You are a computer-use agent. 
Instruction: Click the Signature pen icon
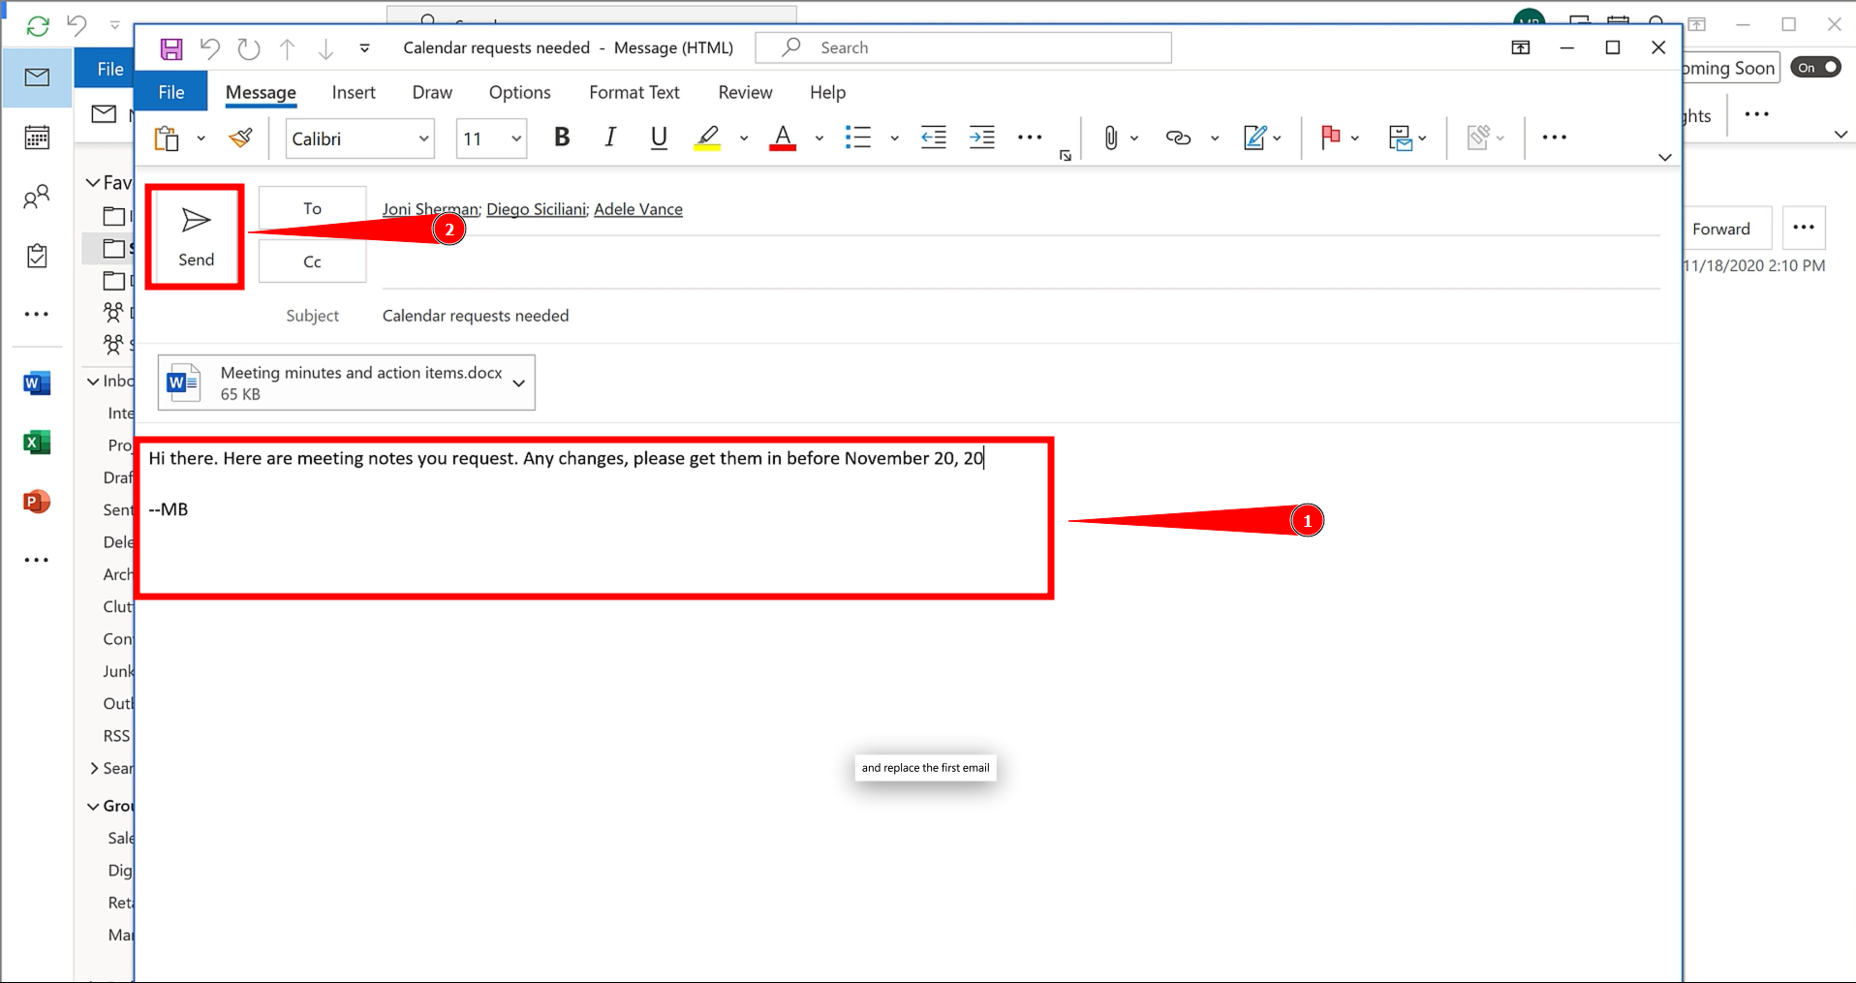click(x=1254, y=138)
